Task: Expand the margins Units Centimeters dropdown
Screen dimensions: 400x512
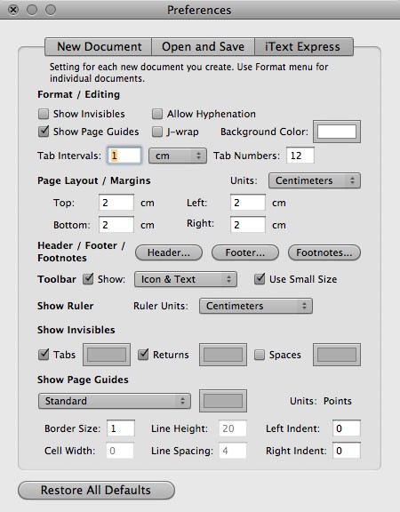Action: (315, 180)
